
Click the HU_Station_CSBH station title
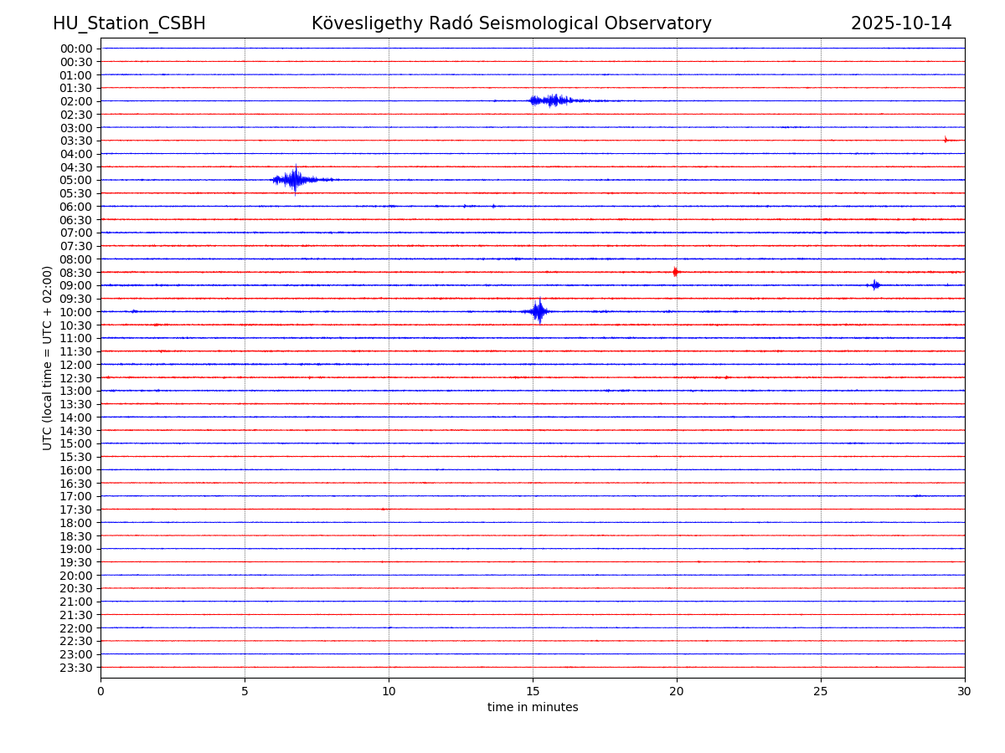point(129,23)
